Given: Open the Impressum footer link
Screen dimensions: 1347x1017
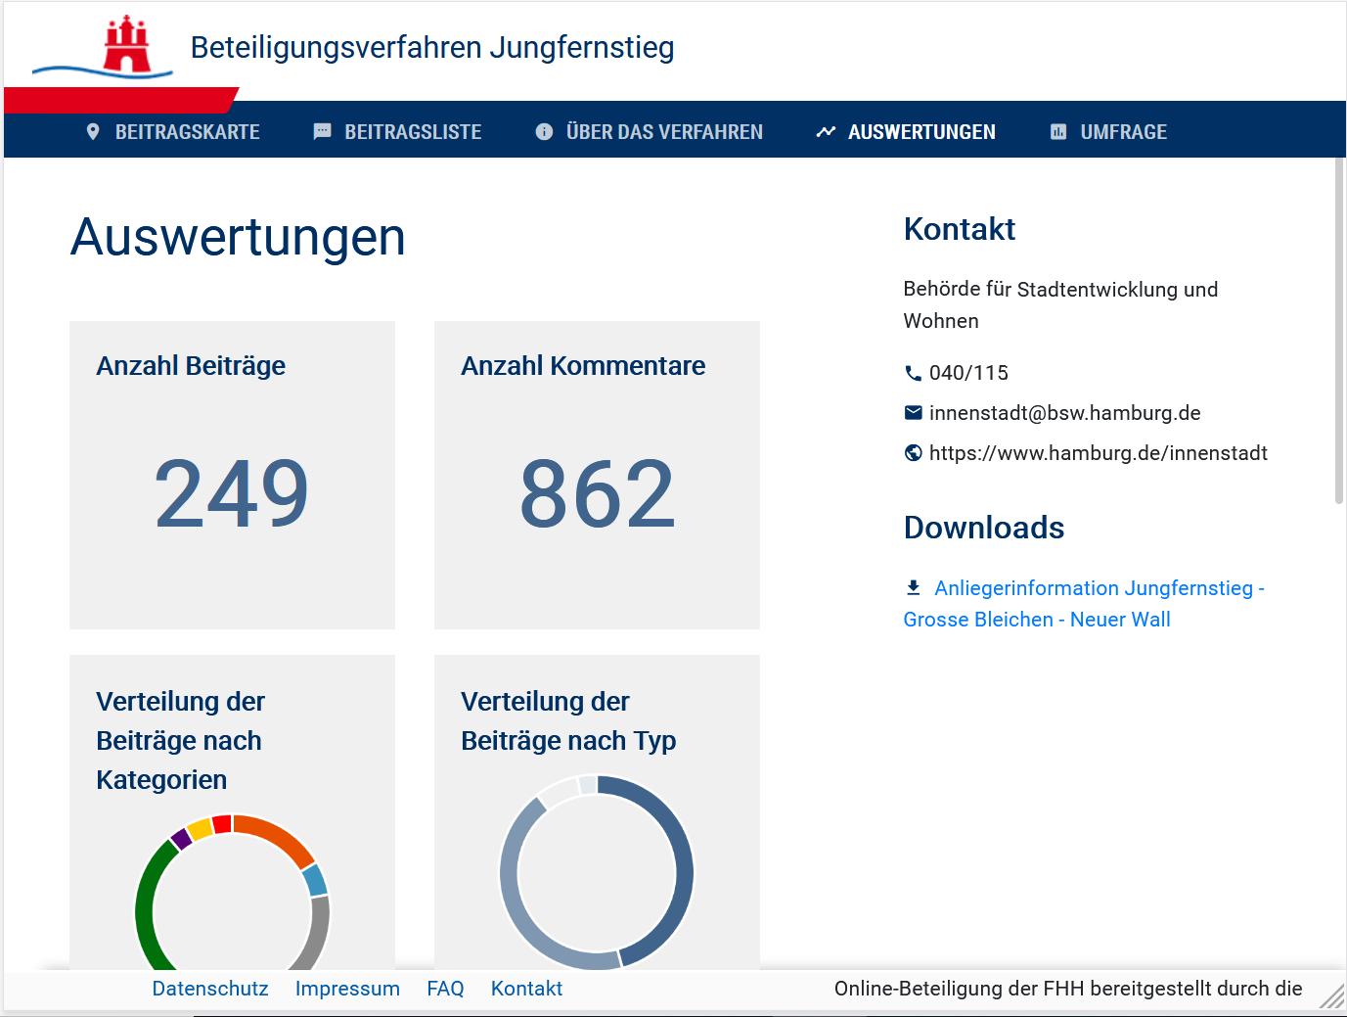Looking at the screenshot, I should (x=347, y=989).
